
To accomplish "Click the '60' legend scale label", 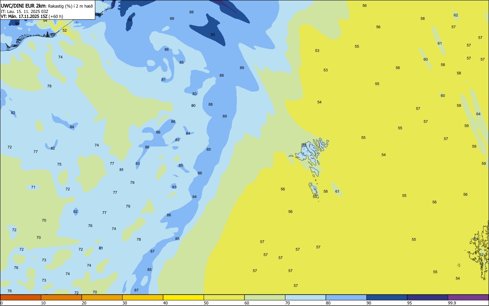I will point(247,303).
